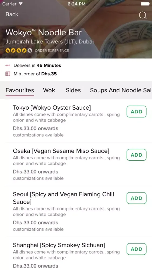152x270 pixels.
Task: Tap the minimum order receipt icon
Action: [8, 74]
